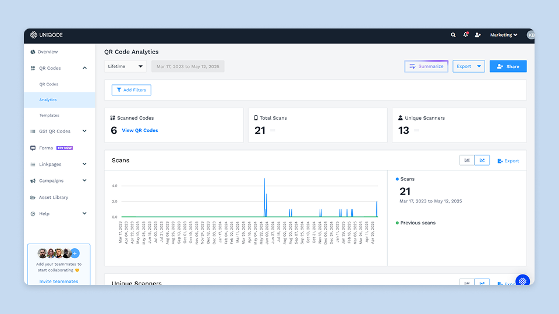The height and width of the screenshot is (314, 559).
Task: Click the tallest spike in Scans chart
Action: (264, 197)
